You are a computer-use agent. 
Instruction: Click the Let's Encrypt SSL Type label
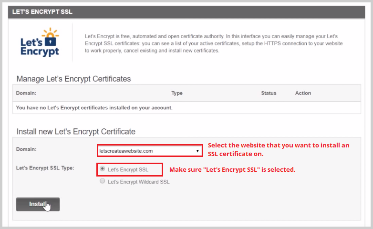pyautogui.click(x=45, y=168)
